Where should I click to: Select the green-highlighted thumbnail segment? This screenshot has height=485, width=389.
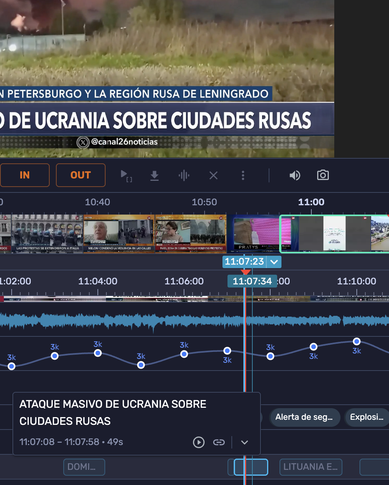point(334,234)
